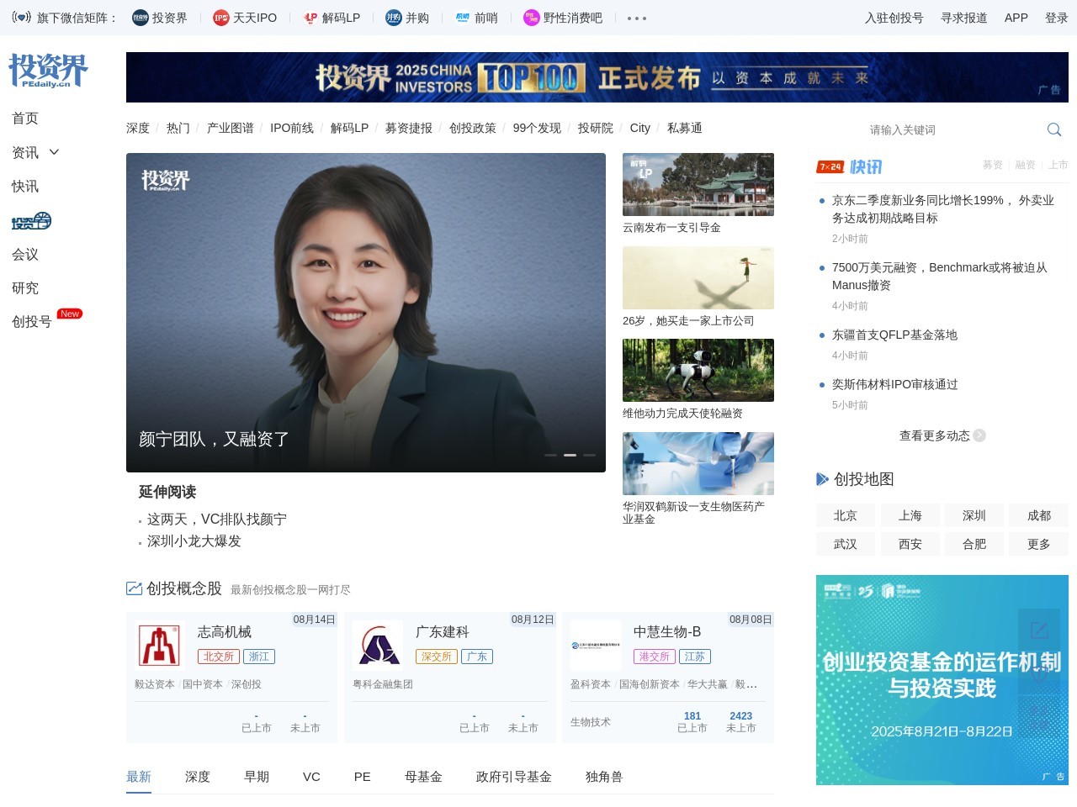This screenshot has height=807, width=1077.
Task: Select the 深度 article tab
Action: [x=198, y=777]
